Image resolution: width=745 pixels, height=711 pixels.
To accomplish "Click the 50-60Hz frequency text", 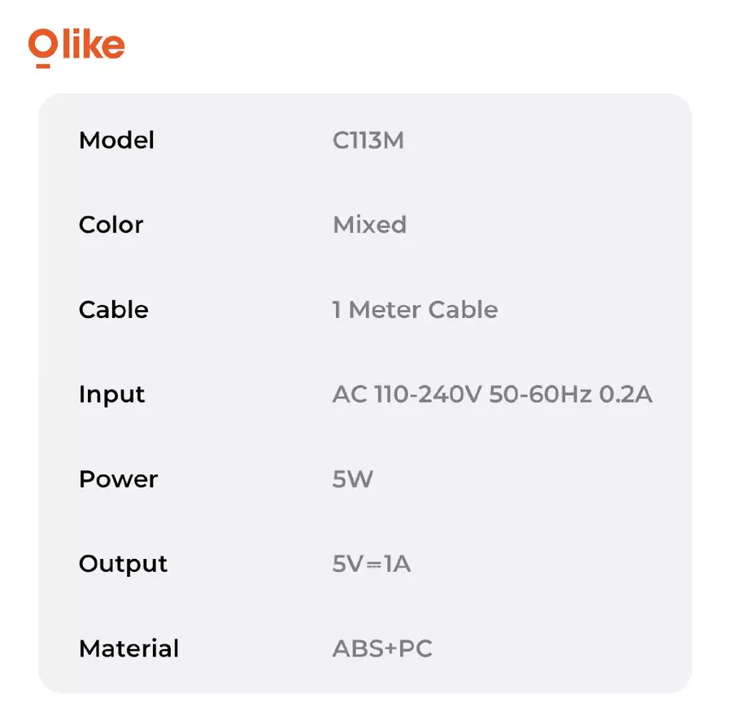I will pos(541,395).
